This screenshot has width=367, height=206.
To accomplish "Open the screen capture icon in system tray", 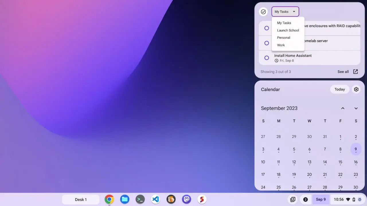I will click(293, 199).
